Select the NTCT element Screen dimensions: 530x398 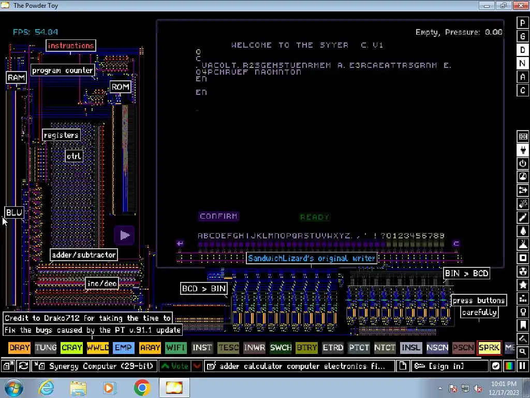coord(385,348)
